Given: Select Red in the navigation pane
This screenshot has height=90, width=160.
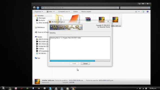Looking at the screenshot, I should point(38,58).
